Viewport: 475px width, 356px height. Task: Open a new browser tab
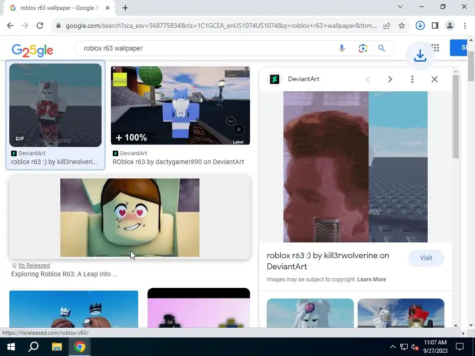[x=125, y=8]
